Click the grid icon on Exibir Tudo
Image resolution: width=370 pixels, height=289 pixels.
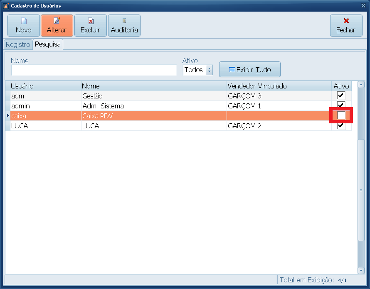(232, 69)
